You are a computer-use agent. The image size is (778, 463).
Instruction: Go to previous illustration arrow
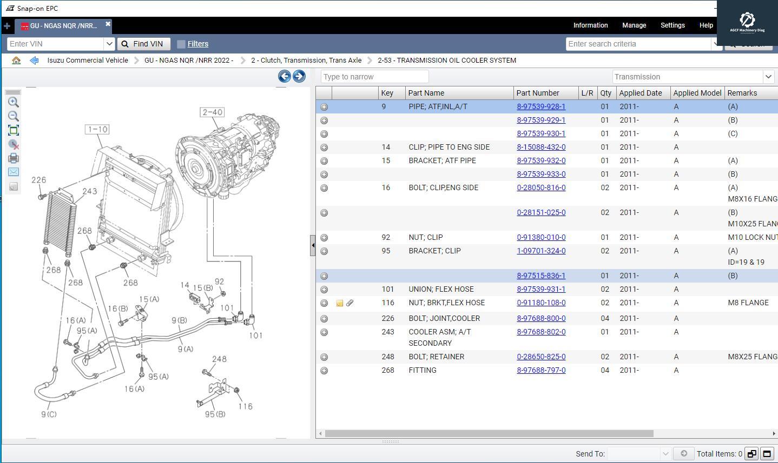(x=284, y=76)
